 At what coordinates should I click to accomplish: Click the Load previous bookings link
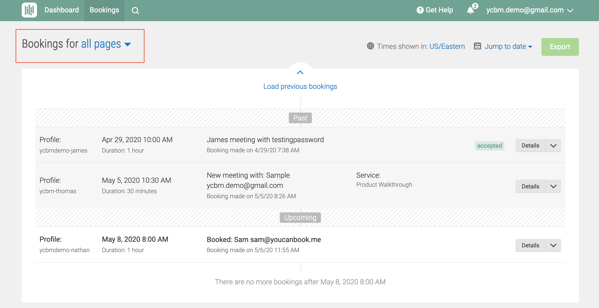click(300, 86)
